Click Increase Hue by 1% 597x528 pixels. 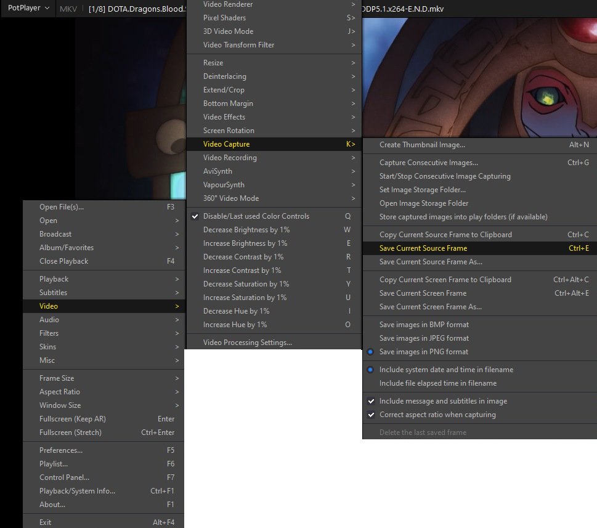click(274, 325)
